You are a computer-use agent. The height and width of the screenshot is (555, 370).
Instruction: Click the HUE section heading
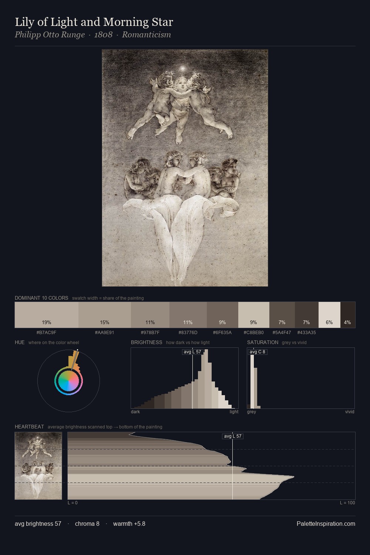point(20,343)
